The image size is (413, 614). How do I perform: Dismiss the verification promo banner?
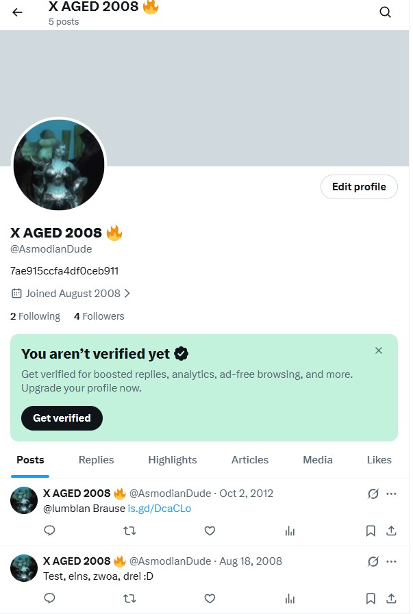coord(379,350)
